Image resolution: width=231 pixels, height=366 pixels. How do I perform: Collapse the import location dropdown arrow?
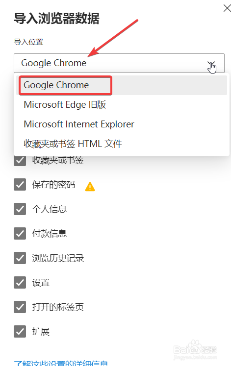pyautogui.click(x=211, y=64)
